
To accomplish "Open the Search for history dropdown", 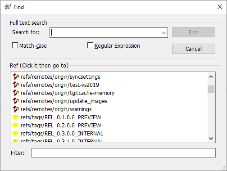I will pos(164,32).
